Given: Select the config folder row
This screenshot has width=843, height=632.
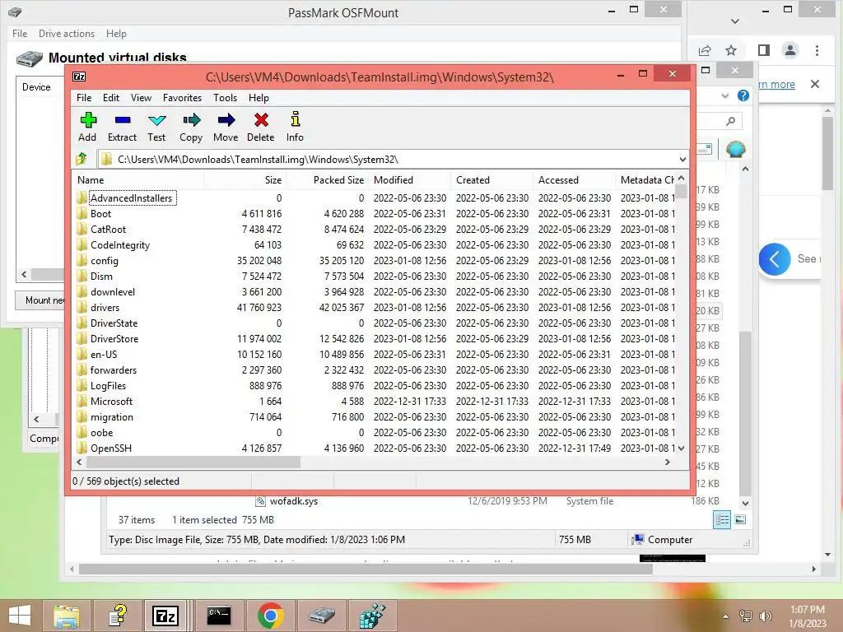Looking at the screenshot, I should pos(375,260).
